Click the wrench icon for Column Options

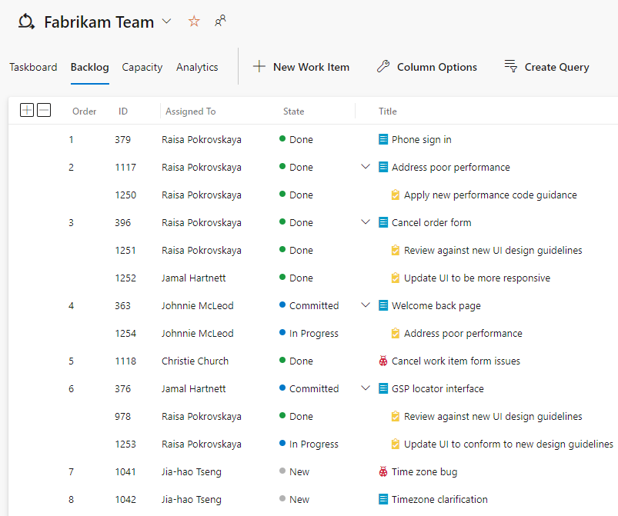383,66
